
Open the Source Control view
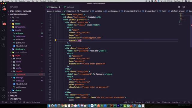(x=3, y=23)
